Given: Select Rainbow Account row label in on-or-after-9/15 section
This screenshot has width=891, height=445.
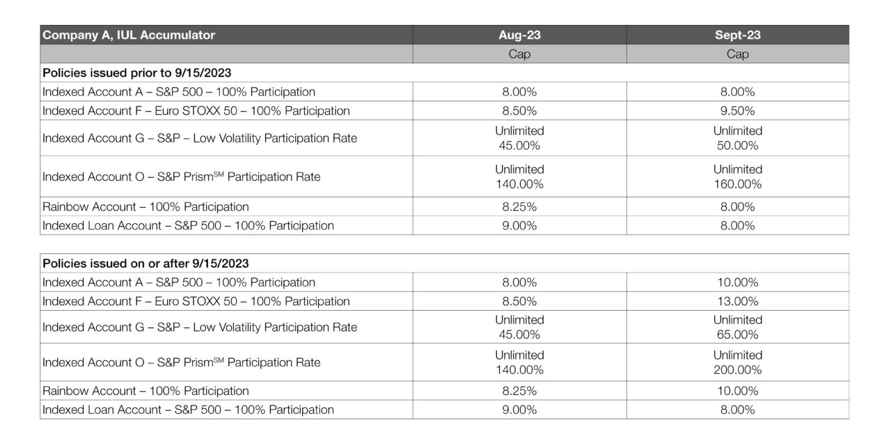Looking at the screenshot, I should point(145,391).
